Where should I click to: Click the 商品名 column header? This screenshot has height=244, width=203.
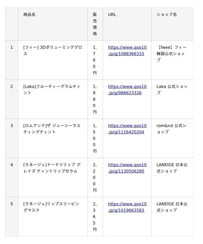coord(29,15)
